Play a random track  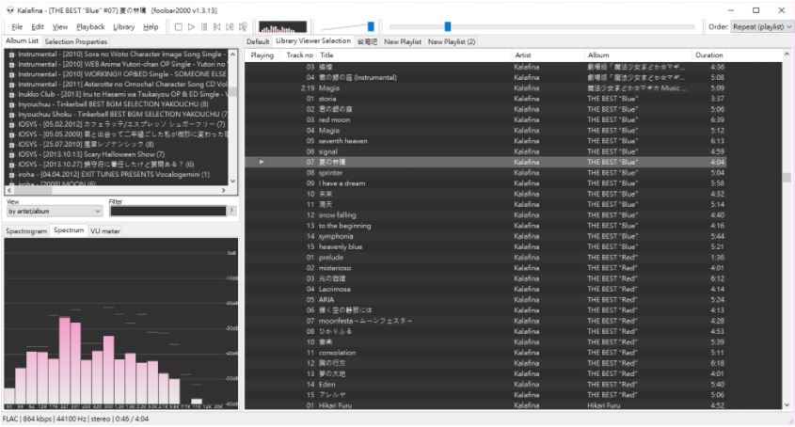(243, 27)
